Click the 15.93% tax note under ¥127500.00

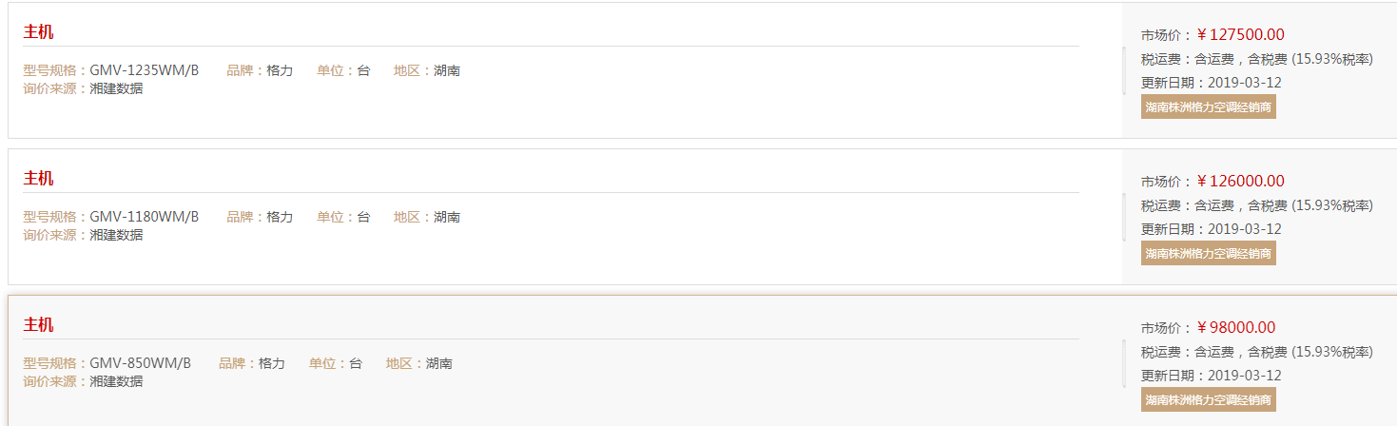tap(1332, 59)
